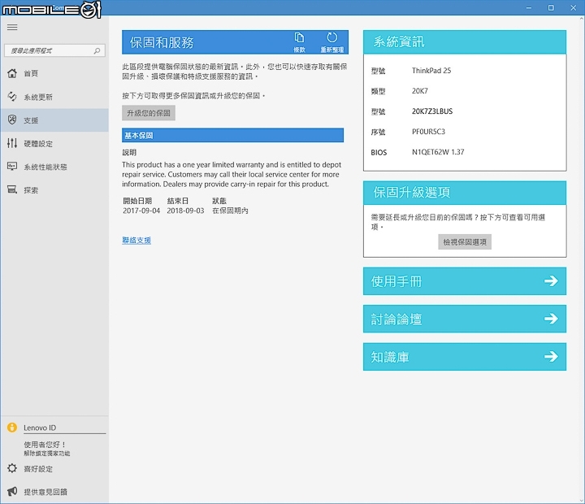This screenshot has width=585, height=504.
Task: Click the system update refresh icon
Action: (12, 96)
